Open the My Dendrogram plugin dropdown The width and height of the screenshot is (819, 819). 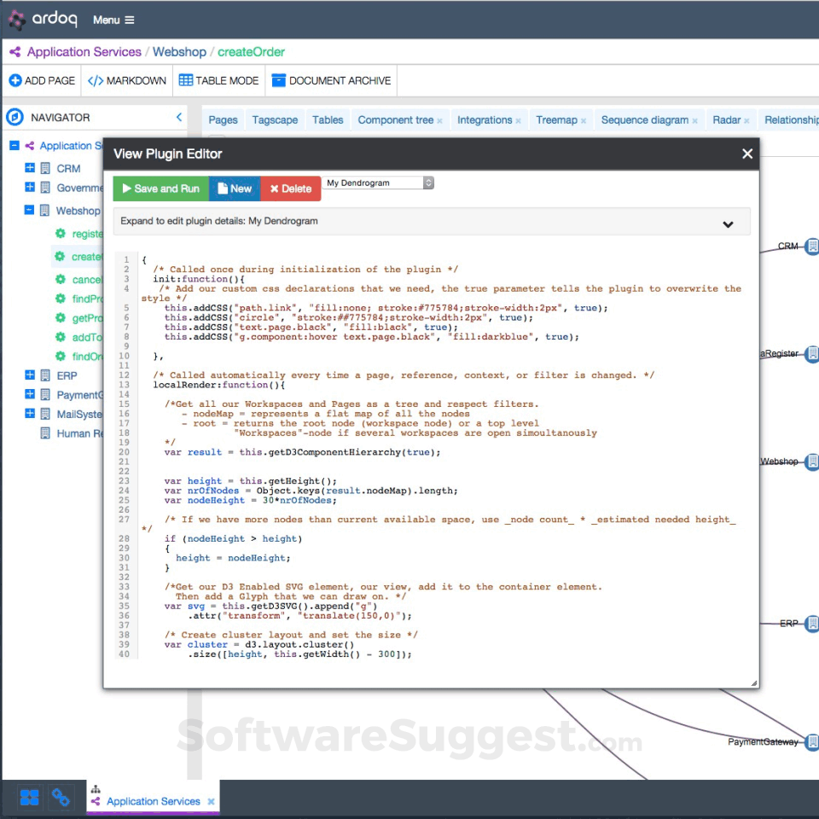click(380, 183)
